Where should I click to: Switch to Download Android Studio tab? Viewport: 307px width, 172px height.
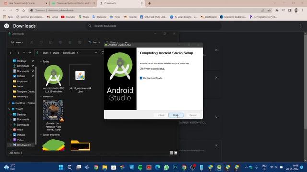tap(73, 3)
